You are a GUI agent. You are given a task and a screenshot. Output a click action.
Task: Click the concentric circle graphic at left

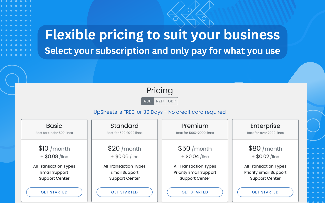[x=12, y=80]
